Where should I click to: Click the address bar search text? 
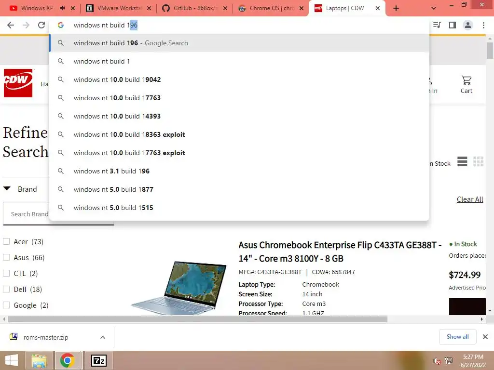(106, 25)
